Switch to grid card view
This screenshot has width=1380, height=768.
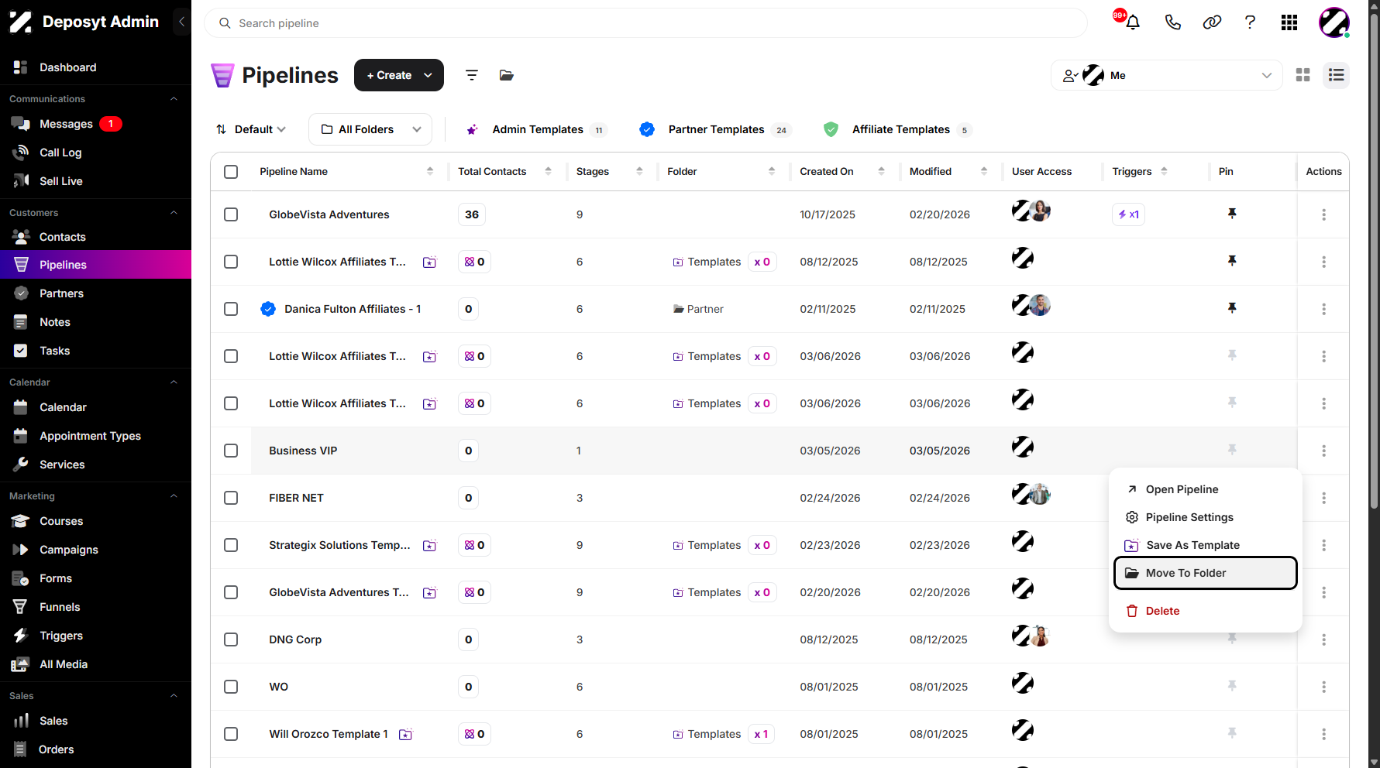click(x=1303, y=75)
